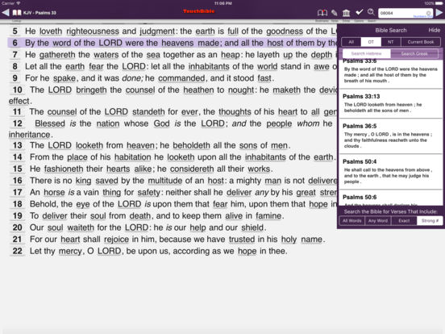445x334 pixels.
Task: Open the Psalms 36:5 search result
Action: (x=391, y=136)
